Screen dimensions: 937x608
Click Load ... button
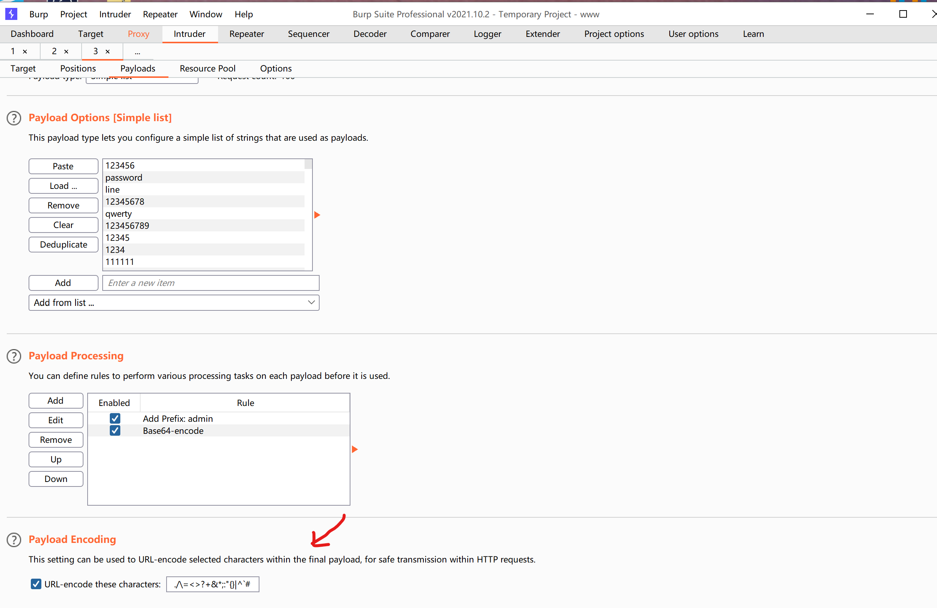(x=64, y=186)
